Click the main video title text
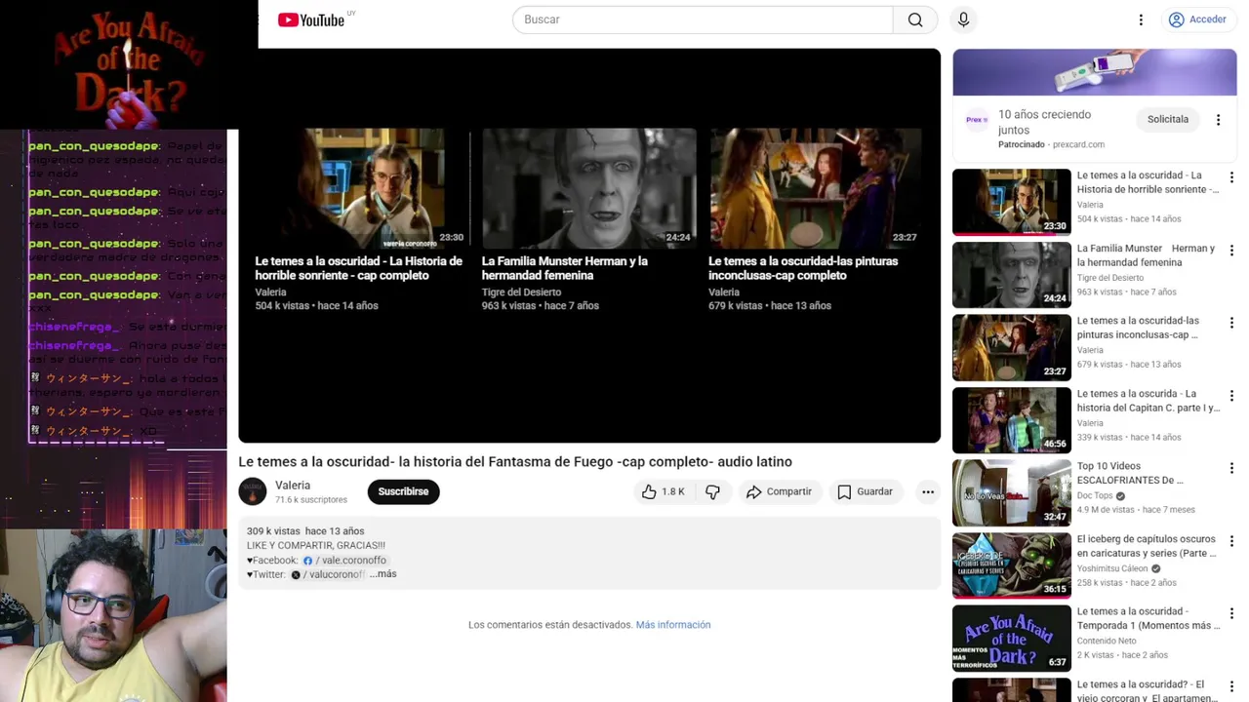The image size is (1249, 702). 515,462
